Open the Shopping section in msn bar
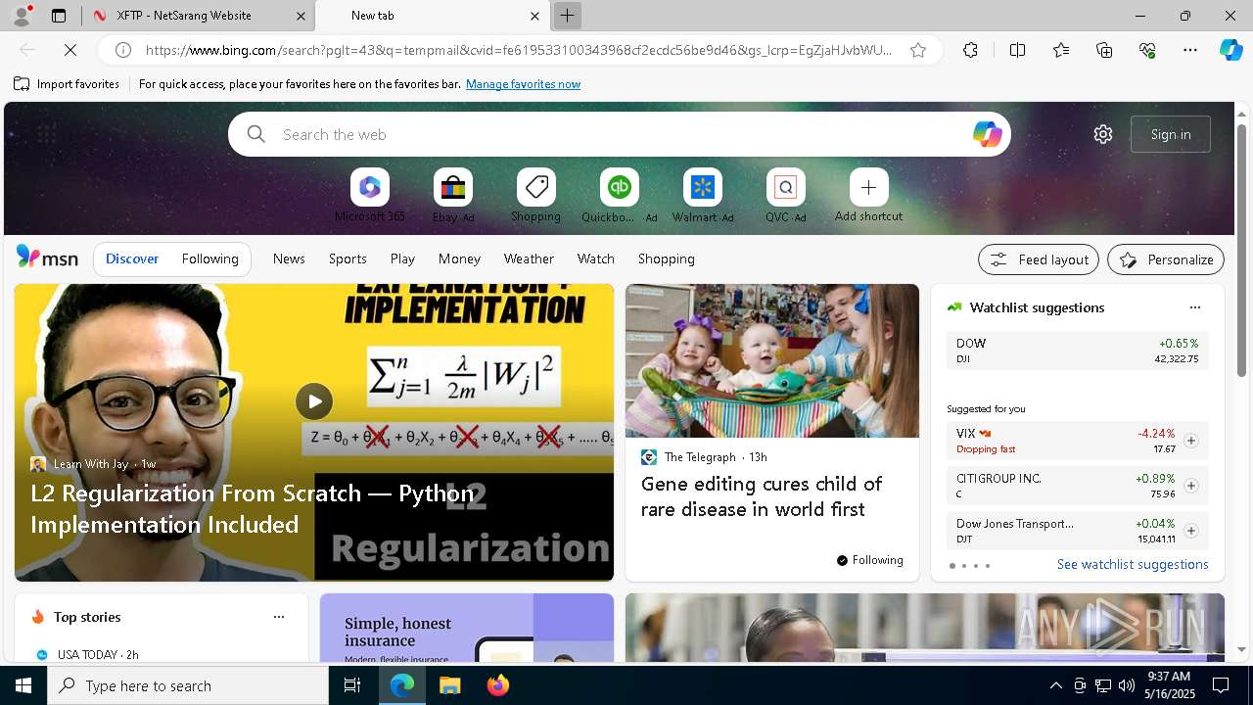Screen dimensions: 1253x705 (x=667, y=258)
